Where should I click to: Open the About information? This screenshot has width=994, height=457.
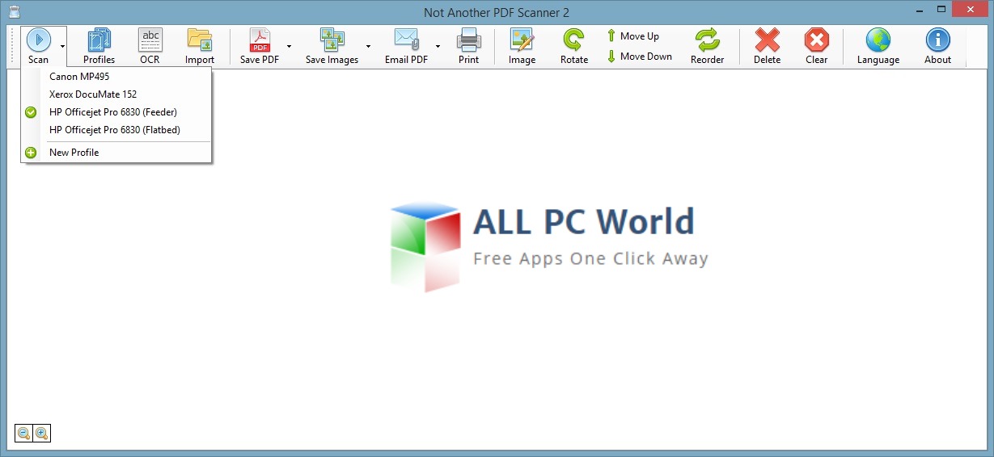[x=937, y=47]
